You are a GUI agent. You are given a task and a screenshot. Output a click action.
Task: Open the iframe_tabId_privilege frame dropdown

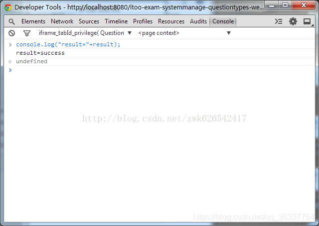pyautogui.click(x=85, y=33)
